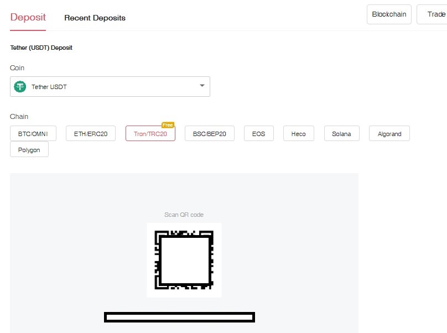
Task: Click the Coin label
Action: [x=17, y=68]
